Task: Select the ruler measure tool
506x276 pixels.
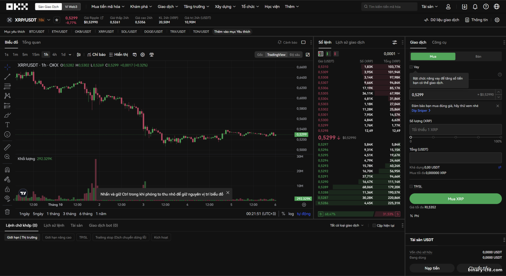Action: click(x=7, y=147)
